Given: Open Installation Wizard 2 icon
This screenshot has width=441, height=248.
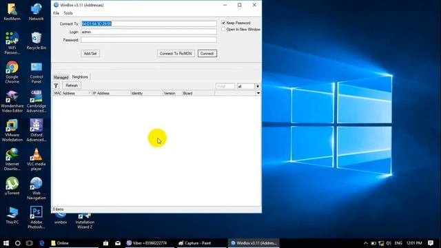Looking at the screenshot, I should (85, 220).
